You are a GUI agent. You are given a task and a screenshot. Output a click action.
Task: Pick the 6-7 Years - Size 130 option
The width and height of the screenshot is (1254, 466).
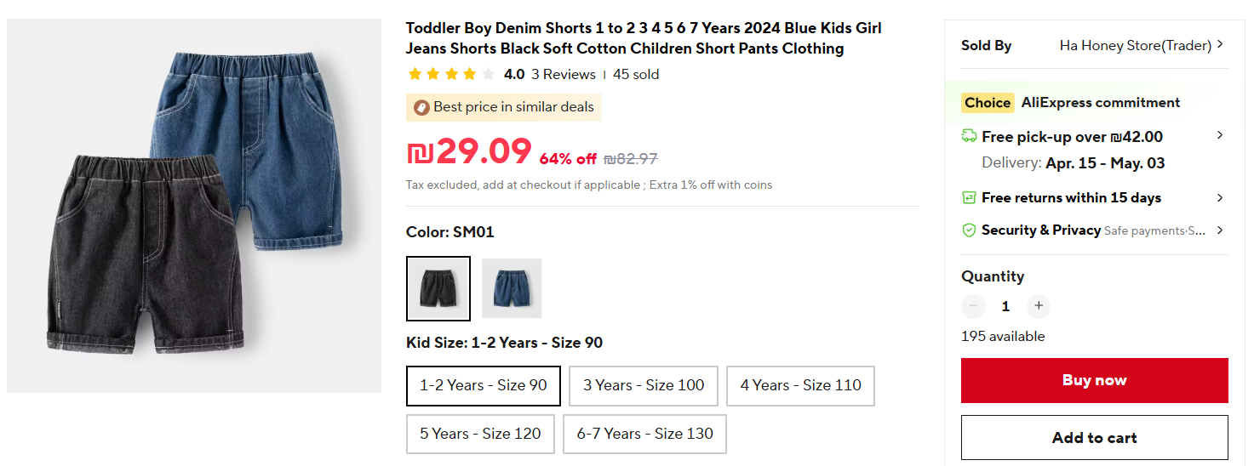(645, 434)
